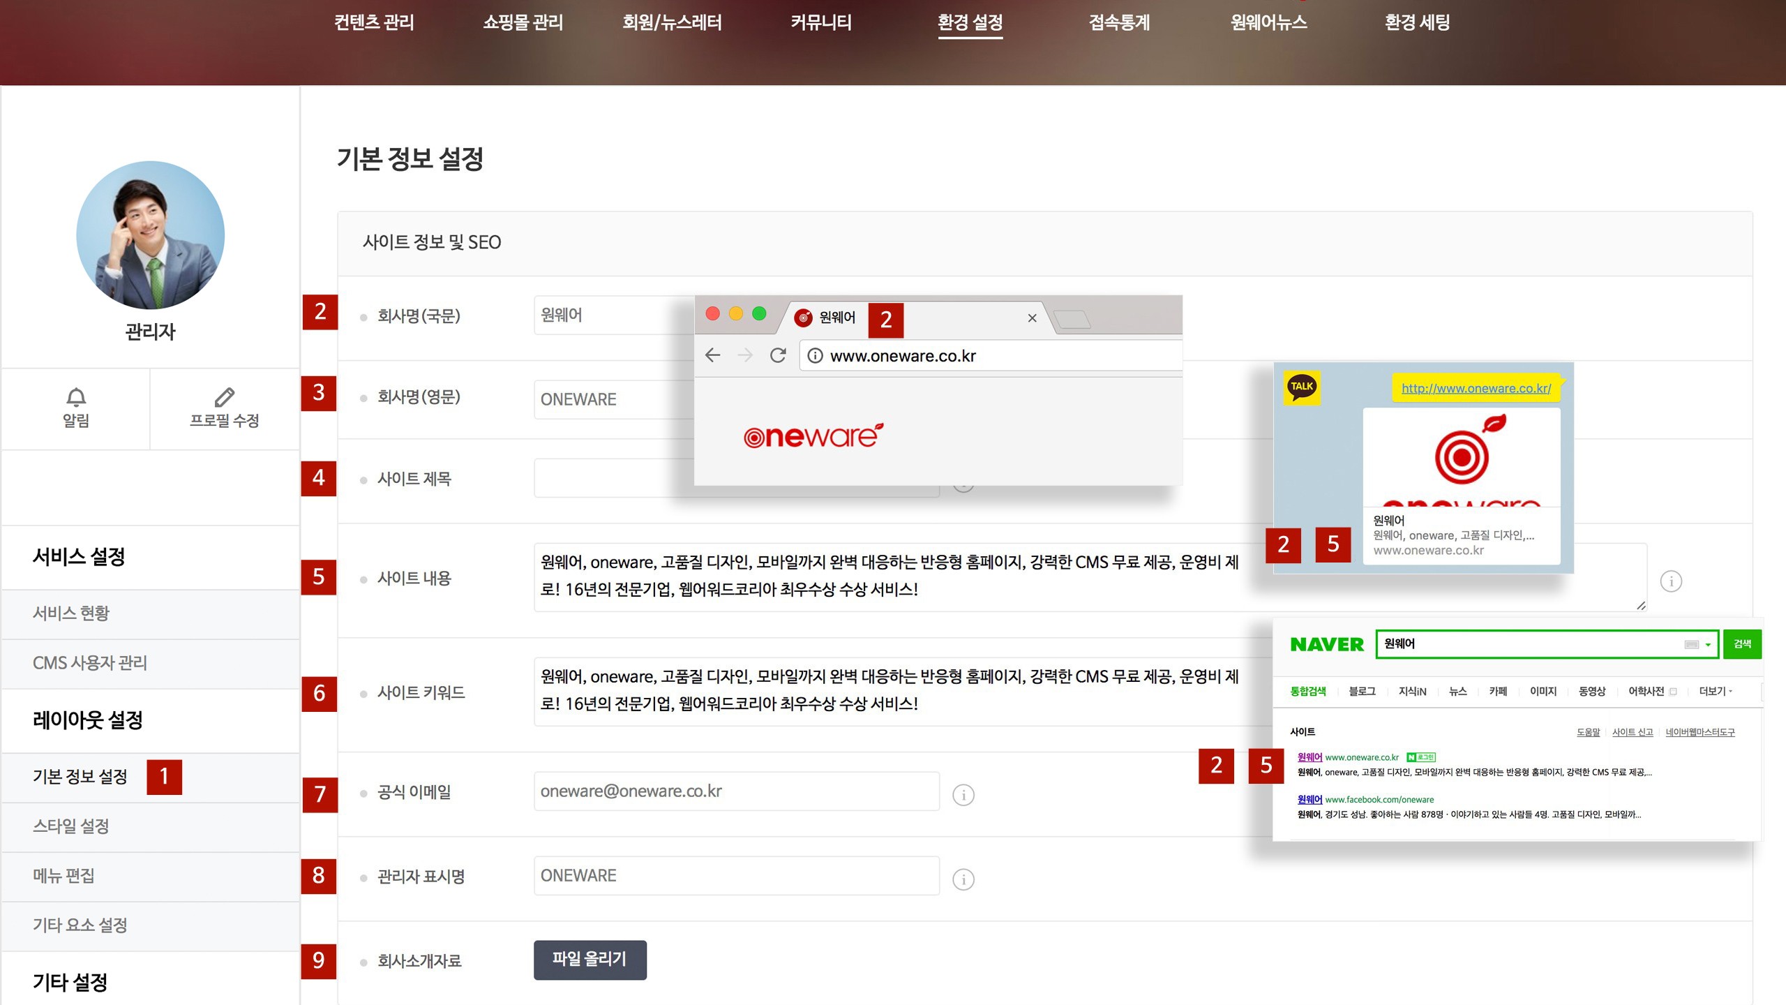Click the site info icon in the address bar

point(814,356)
